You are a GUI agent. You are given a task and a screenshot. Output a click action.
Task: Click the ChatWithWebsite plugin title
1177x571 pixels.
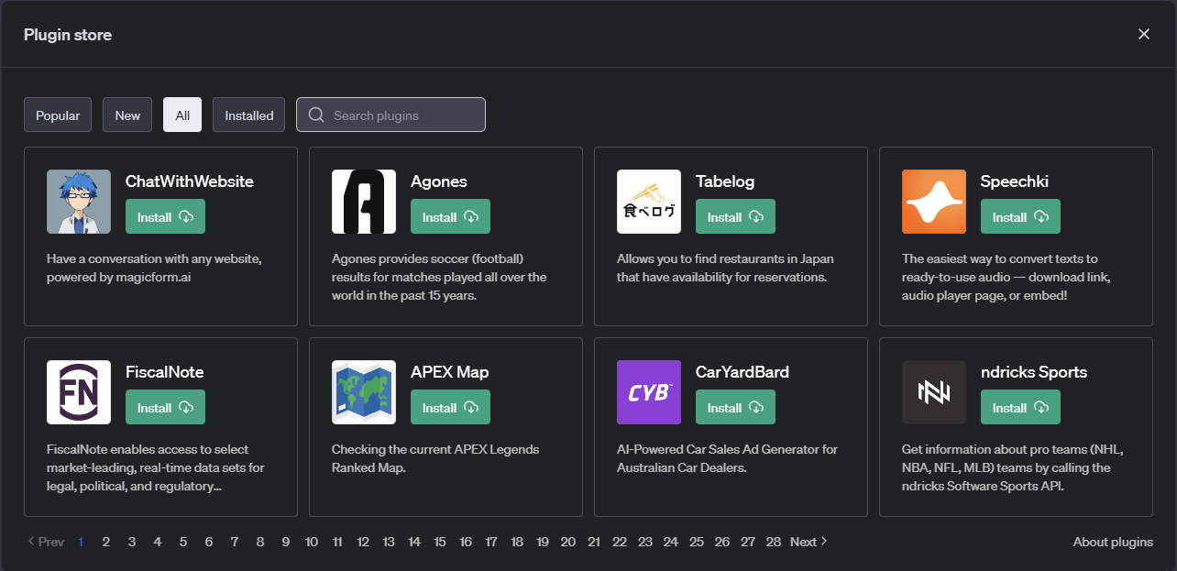coord(190,181)
